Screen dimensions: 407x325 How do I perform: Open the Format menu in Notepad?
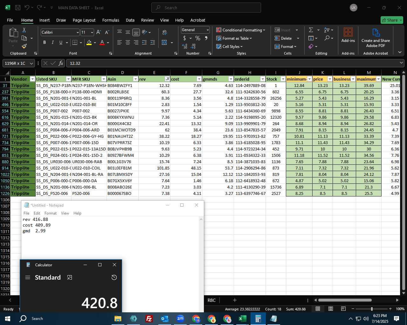coord(51,213)
